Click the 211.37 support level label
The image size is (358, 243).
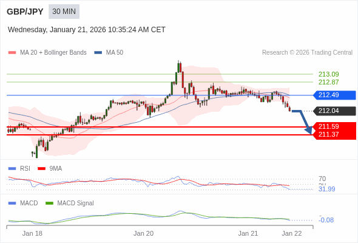(x=328, y=134)
